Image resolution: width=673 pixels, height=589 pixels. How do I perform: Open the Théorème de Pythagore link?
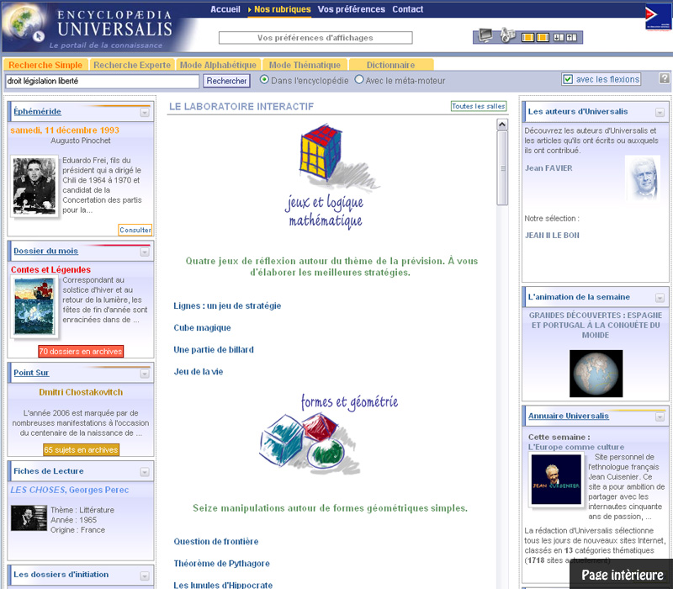point(221,563)
